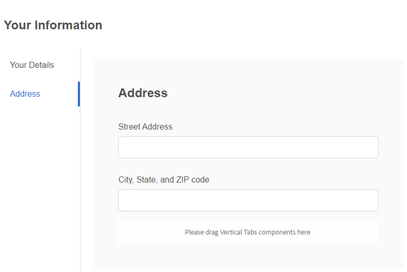Click the word "ZIP" in the field label
Image resolution: width=407 pixels, height=272 pixels.
click(x=183, y=180)
